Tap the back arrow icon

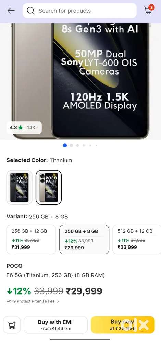(x=11, y=11)
